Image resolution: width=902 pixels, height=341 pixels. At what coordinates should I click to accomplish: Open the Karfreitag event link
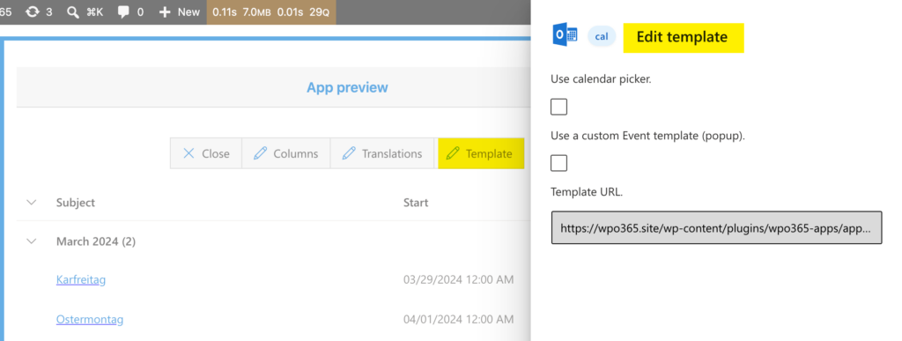click(81, 280)
